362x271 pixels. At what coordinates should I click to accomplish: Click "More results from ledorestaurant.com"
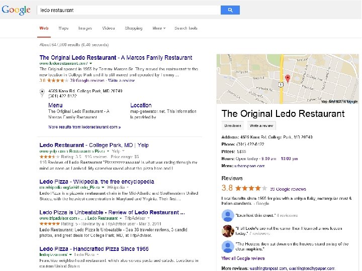coord(84,127)
